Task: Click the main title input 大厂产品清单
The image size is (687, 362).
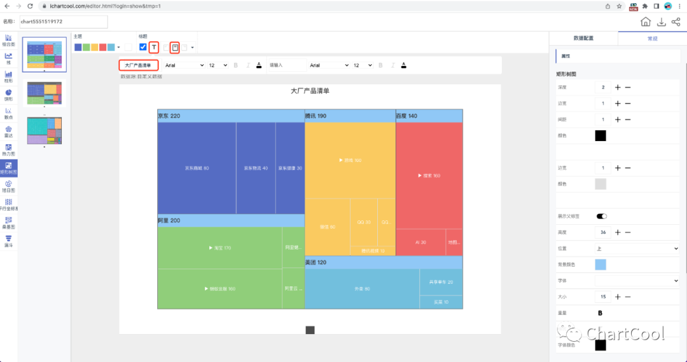Action: pyautogui.click(x=139, y=65)
